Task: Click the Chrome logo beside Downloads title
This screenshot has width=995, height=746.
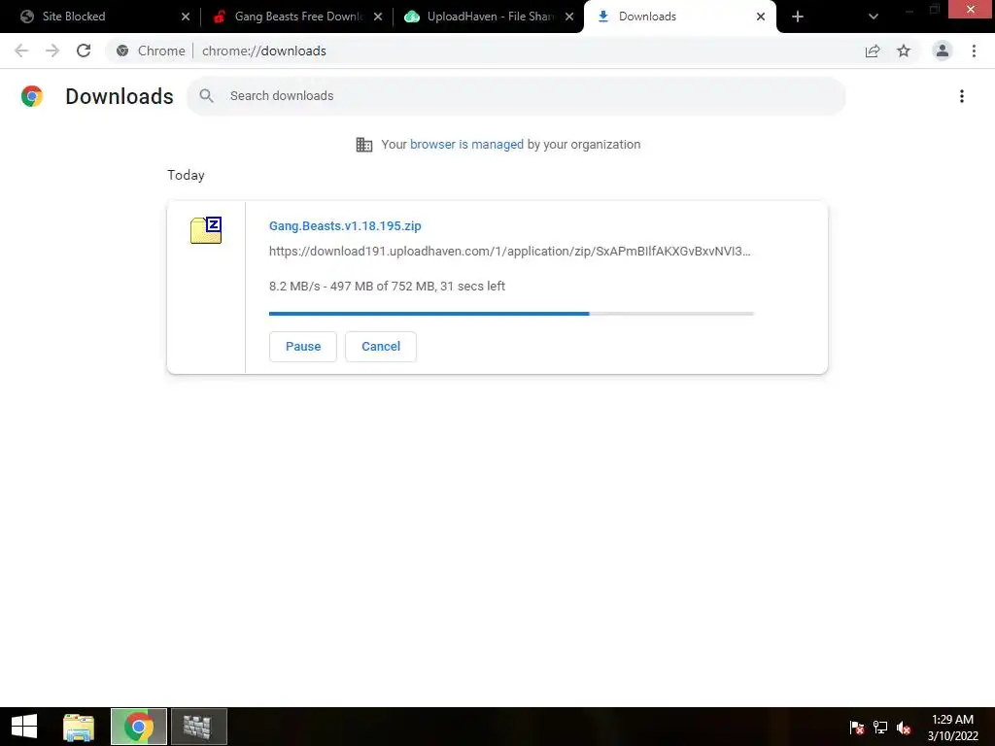Action: click(32, 96)
